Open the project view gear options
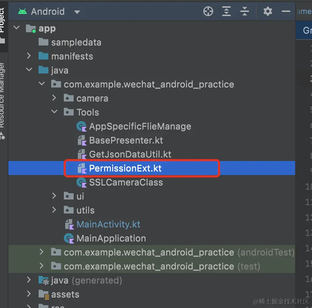Viewport: 312px width, 308px height. (x=267, y=11)
